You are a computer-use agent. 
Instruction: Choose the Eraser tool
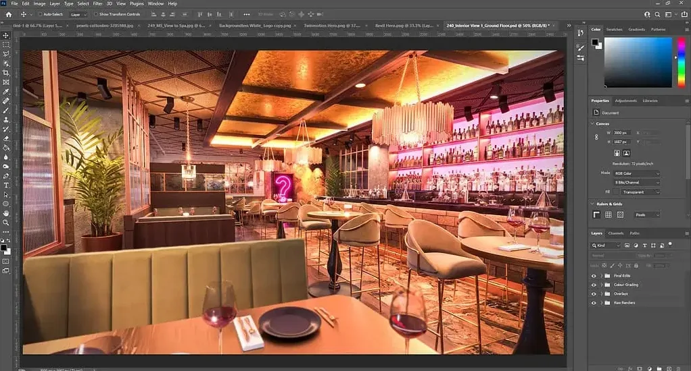tap(6, 138)
